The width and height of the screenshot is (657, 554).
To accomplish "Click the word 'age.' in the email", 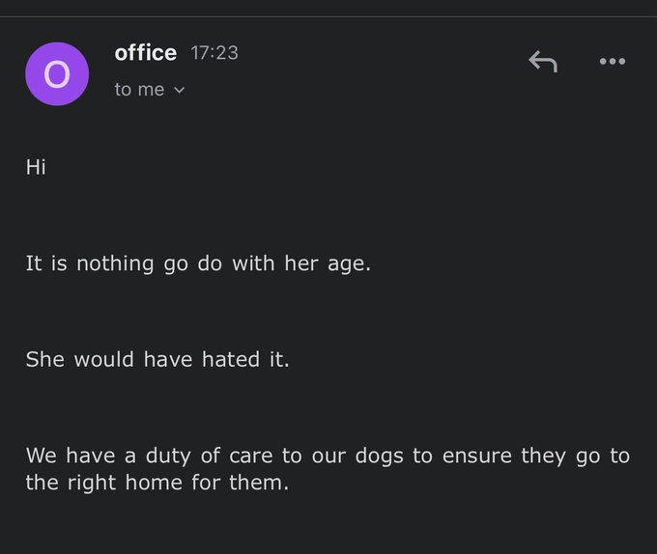I will coord(349,265).
